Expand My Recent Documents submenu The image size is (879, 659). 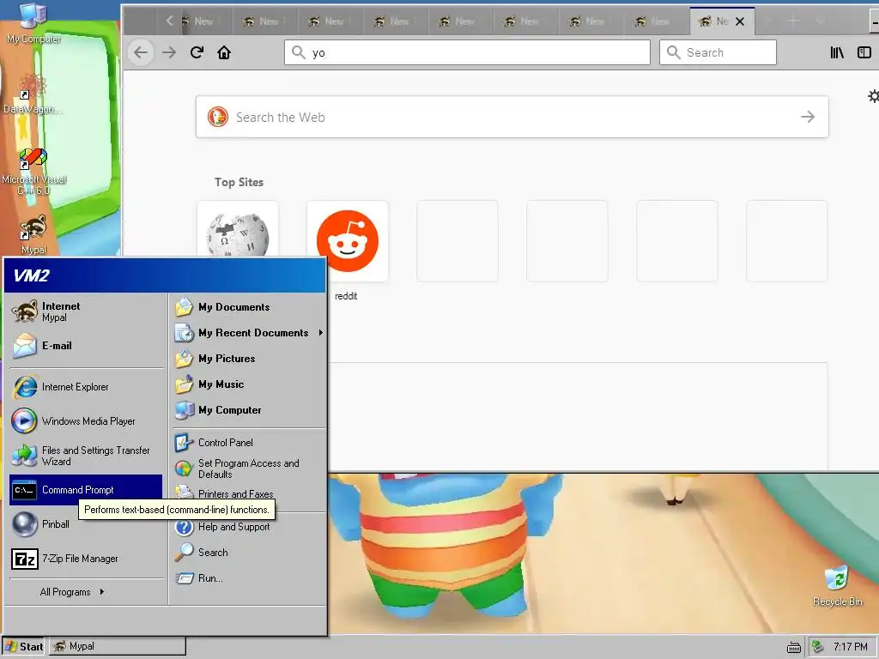click(x=249, y=333)
